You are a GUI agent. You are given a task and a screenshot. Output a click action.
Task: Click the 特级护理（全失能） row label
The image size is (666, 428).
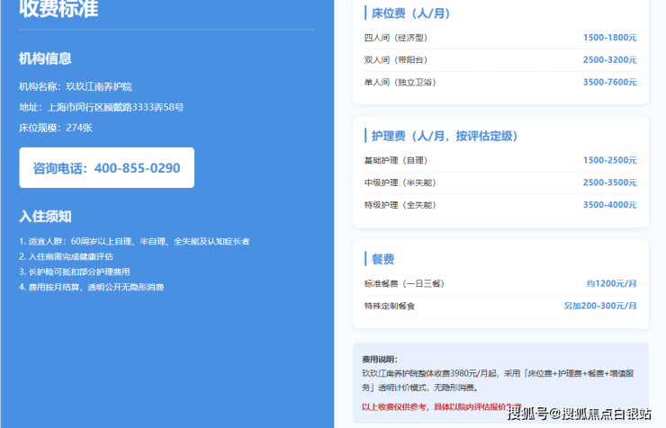coord(400,205)
